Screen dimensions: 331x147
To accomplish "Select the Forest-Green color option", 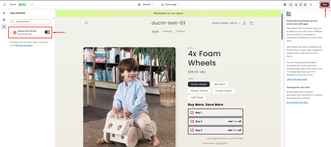I will click(224, 91).
